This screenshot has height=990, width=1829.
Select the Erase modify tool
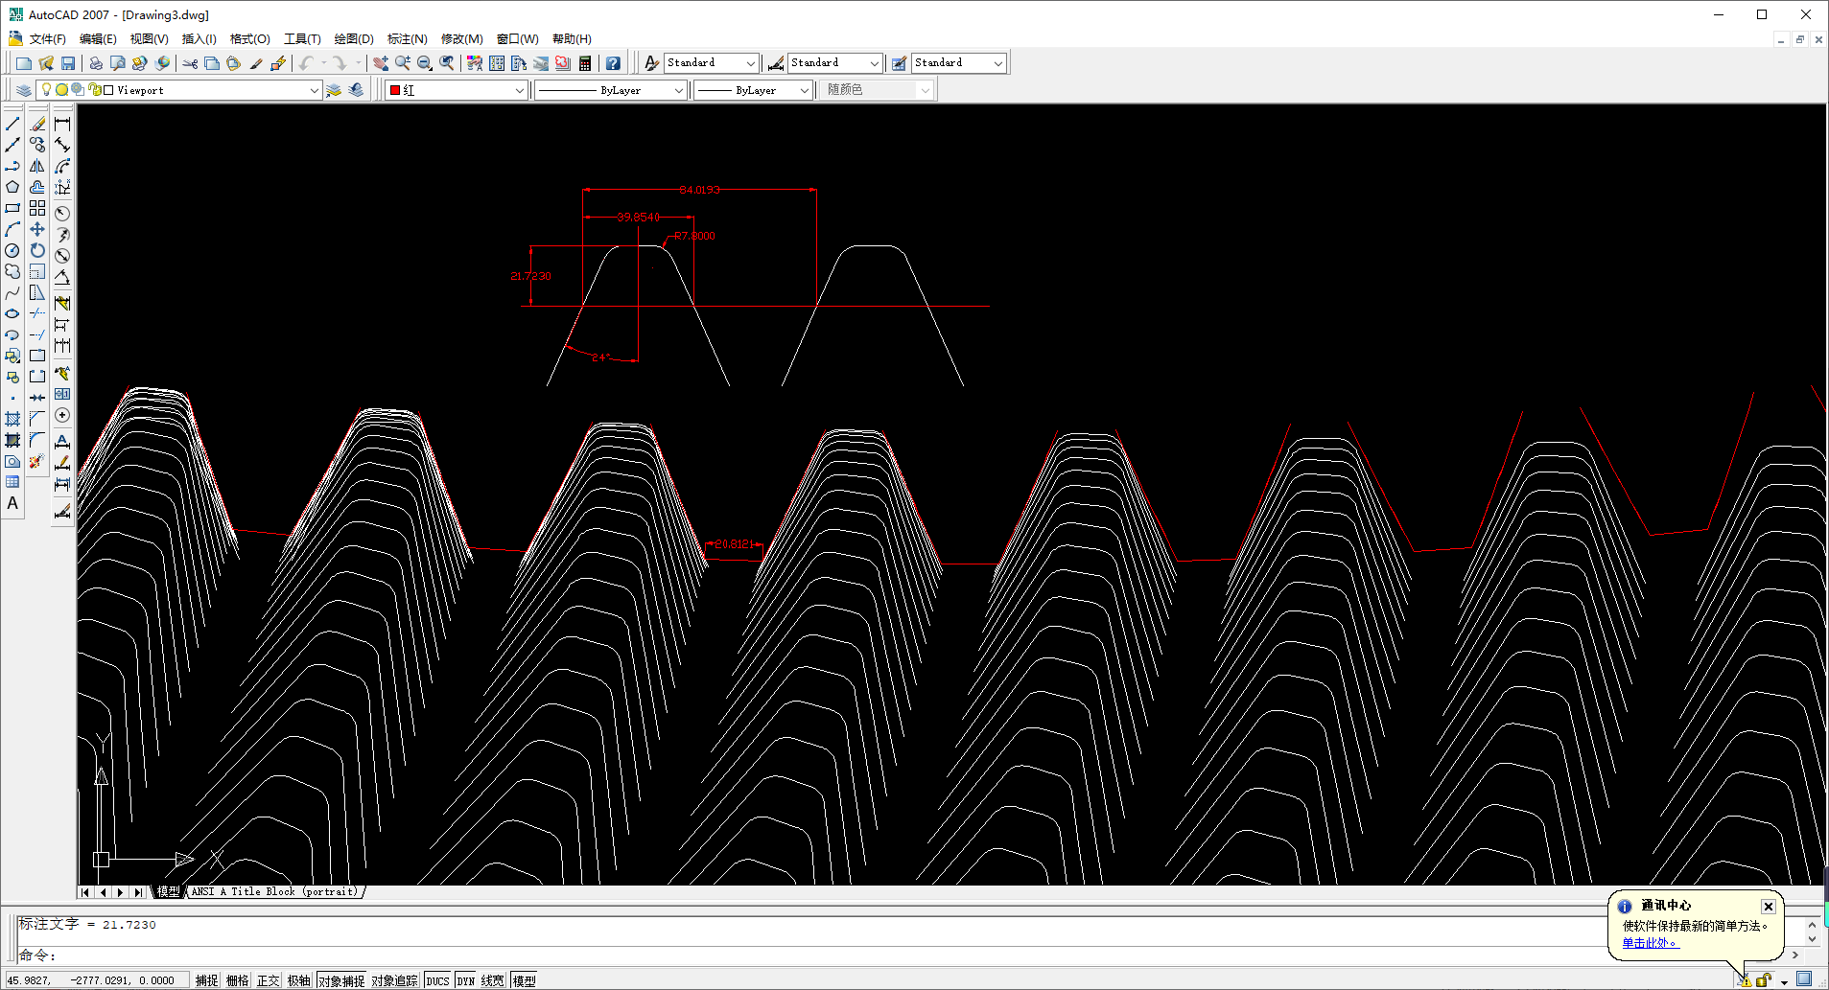click(37, 124)
